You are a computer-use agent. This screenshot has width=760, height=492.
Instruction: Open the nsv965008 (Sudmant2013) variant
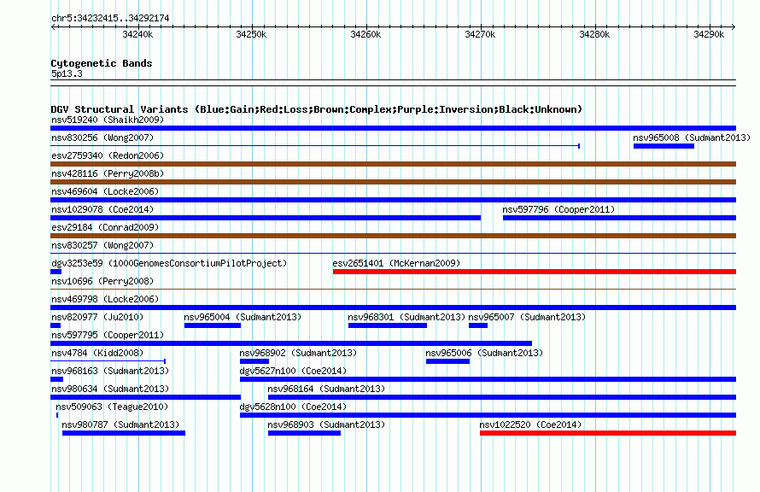[x=692, y=138]
